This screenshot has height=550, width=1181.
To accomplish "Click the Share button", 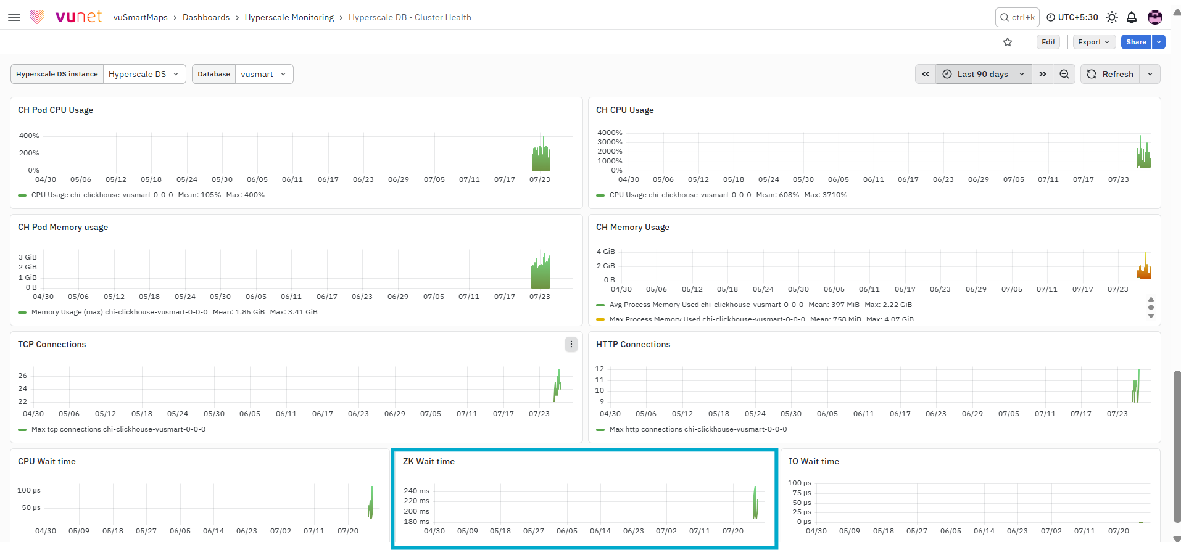I will click(x=1136, y=42).
